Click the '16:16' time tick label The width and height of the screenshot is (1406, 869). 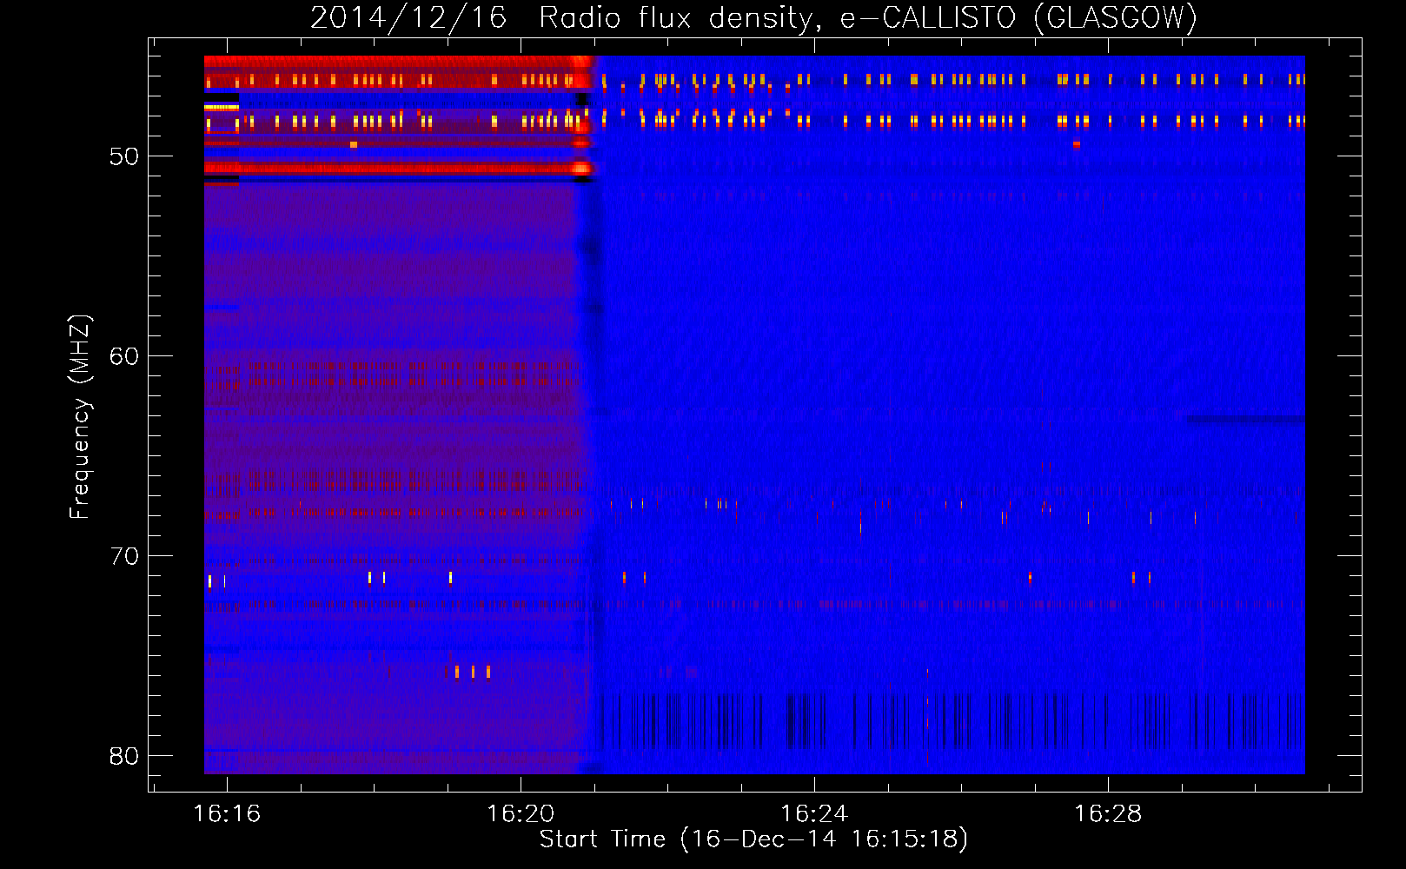click(x=227, y=813)
